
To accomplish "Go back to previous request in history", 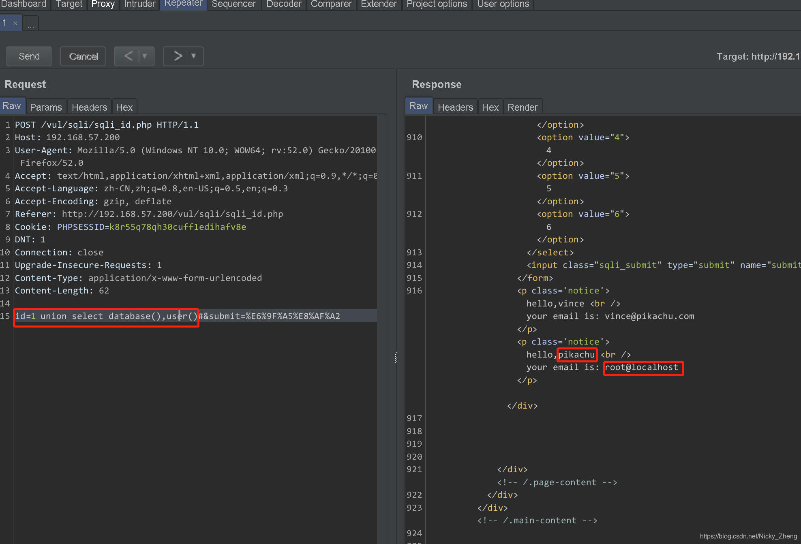I will pos(128,56).
